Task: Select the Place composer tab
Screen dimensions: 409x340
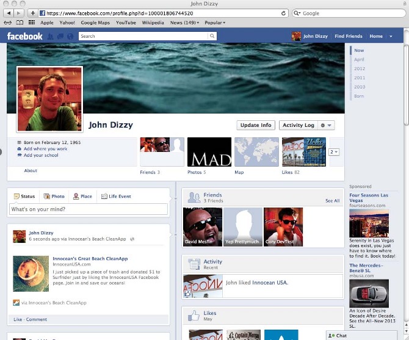Action: point(82,197)
